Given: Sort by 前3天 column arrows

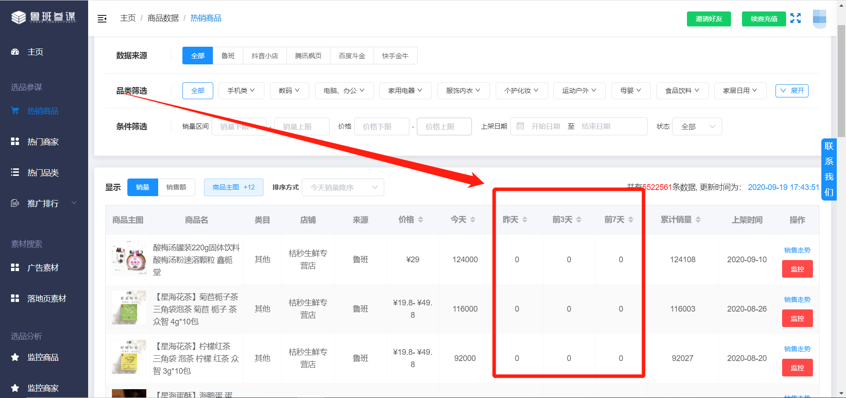Looking at the screenshot, I should click(579, 219).
